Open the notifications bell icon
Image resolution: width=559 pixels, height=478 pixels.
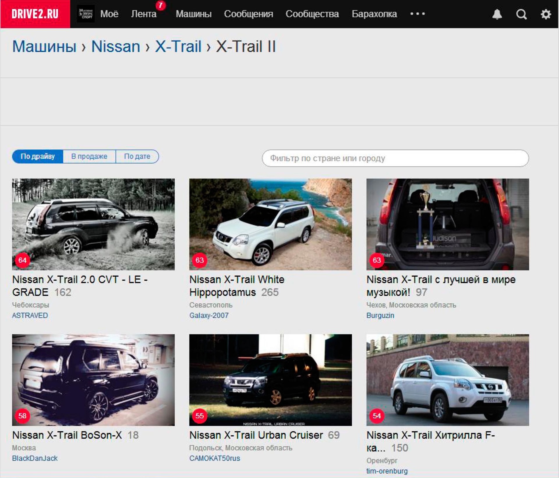(497, 14)
